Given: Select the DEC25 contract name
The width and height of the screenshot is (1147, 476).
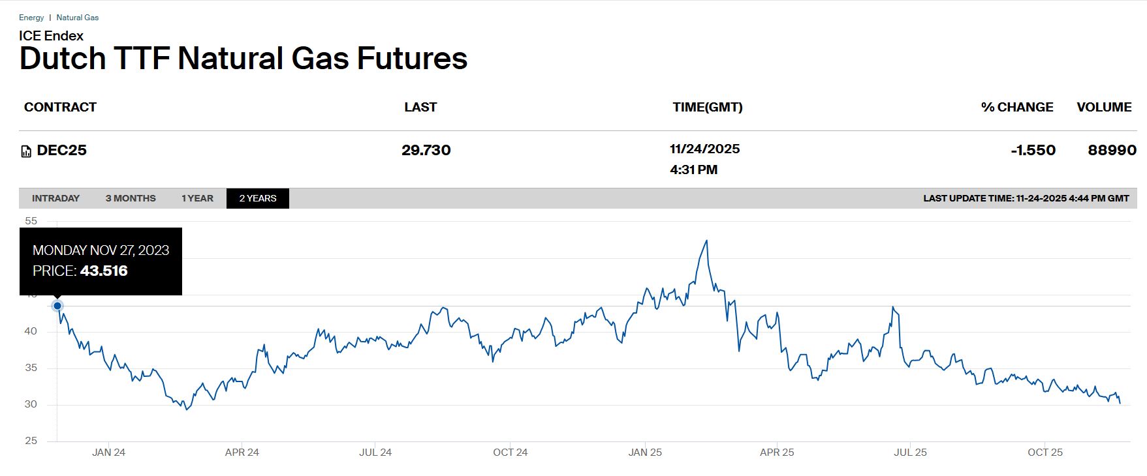Looking at the screenshot, I should pos(62,151).
